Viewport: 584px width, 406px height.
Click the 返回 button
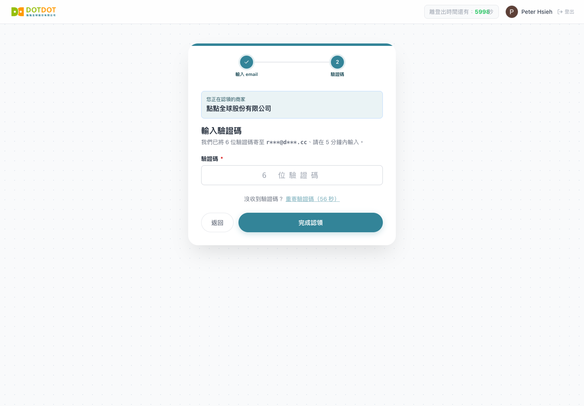tap(217, 222)
